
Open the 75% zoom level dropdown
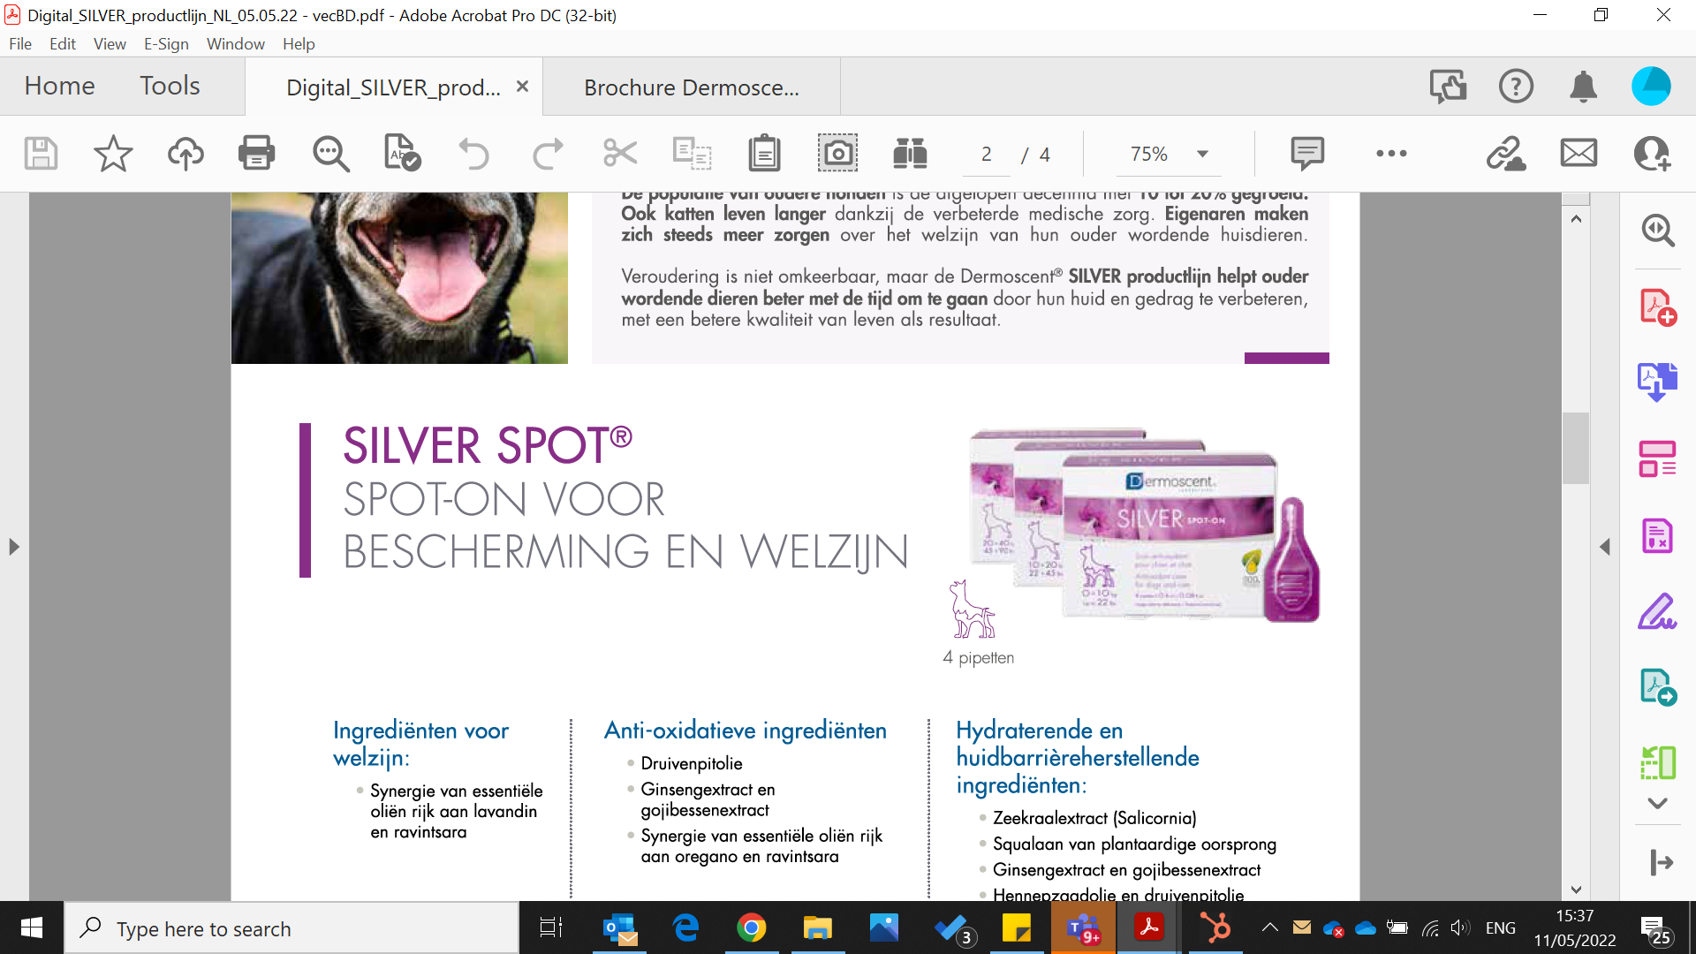pos(1202,154)
